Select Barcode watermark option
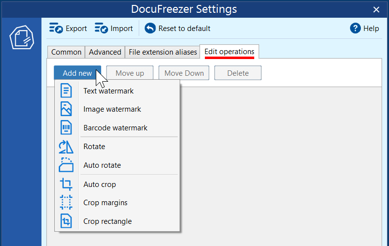Viewport: 389px width, 246px height. coord(116,128)
